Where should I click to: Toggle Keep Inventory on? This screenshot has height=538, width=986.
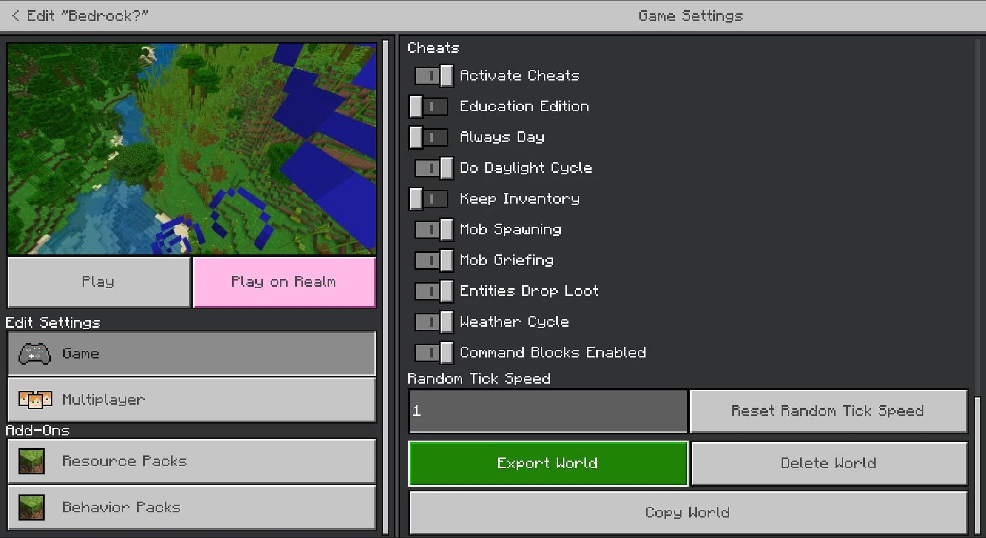coord(428,198)
